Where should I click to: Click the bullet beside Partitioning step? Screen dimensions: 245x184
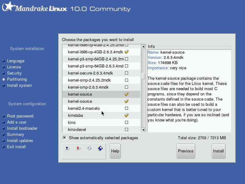pos(4,79)
